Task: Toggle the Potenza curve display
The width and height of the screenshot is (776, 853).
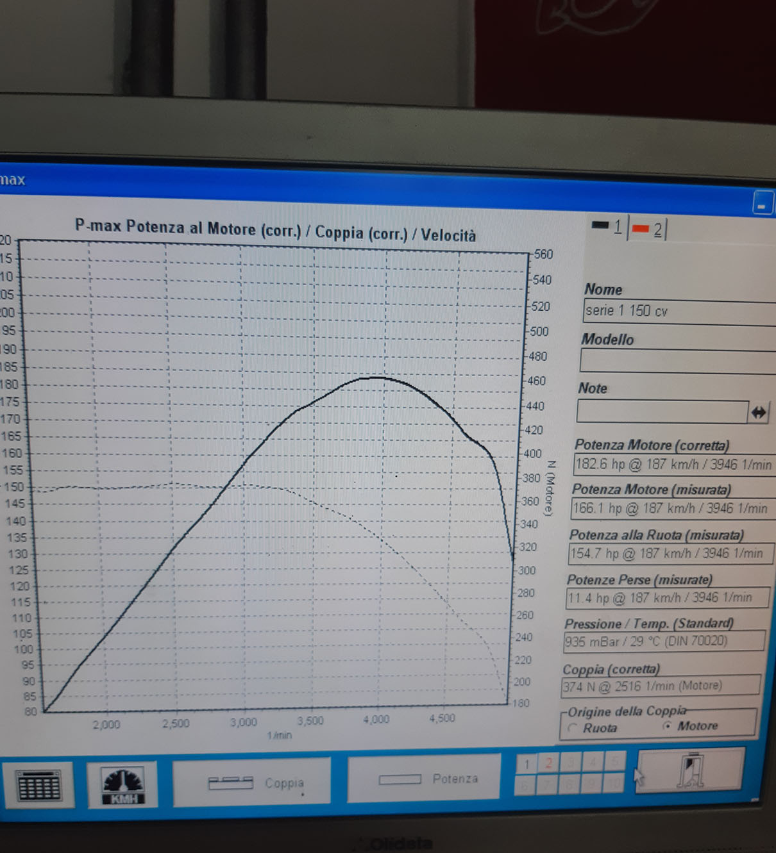Action: click(423, 779)
